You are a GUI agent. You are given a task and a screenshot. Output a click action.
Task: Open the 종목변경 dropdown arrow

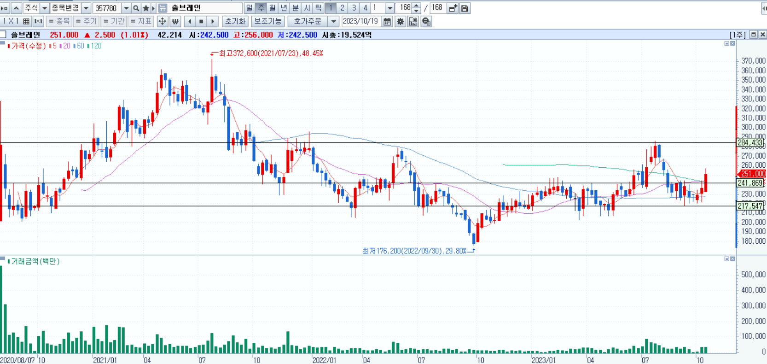click(86, 8)
